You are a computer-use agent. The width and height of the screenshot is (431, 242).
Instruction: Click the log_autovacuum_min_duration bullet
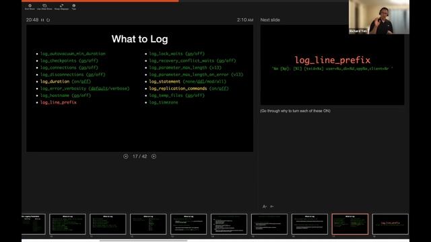(x=73, y=54)
